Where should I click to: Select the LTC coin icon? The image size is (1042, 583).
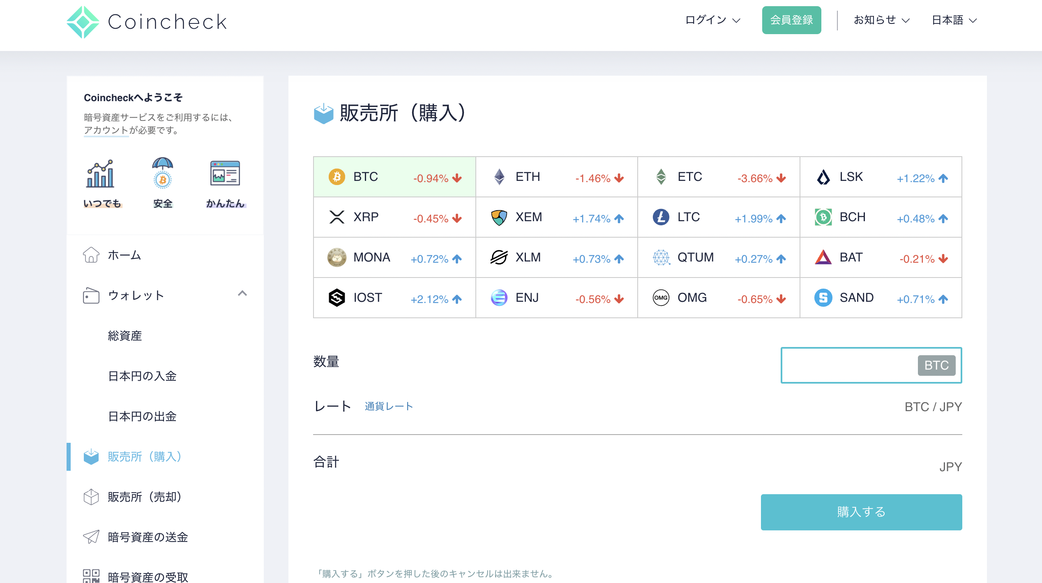[661, 217]
